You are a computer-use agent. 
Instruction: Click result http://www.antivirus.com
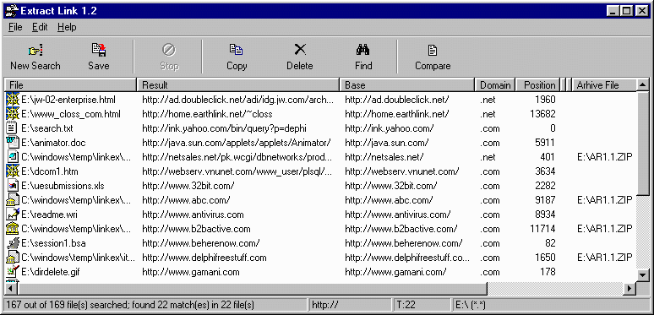coord(193,215)
